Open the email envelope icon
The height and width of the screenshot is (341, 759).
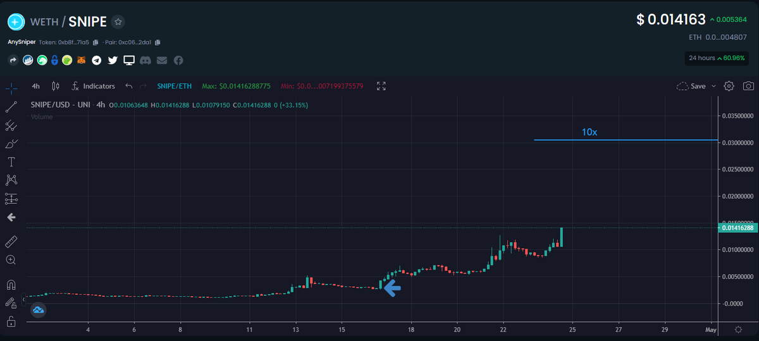click(162, 61)
